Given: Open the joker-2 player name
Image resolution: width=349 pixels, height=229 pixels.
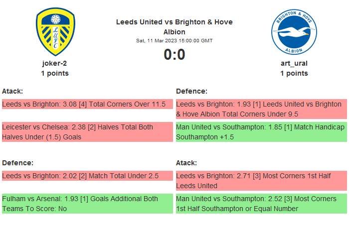Looking at the screenshot, I should point(55,63).
